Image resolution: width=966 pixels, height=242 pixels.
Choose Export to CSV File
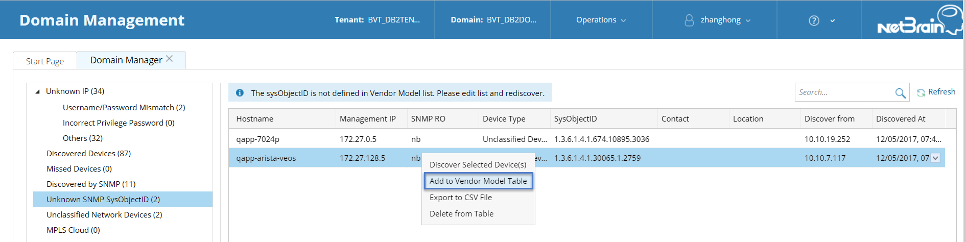point(460,198)
